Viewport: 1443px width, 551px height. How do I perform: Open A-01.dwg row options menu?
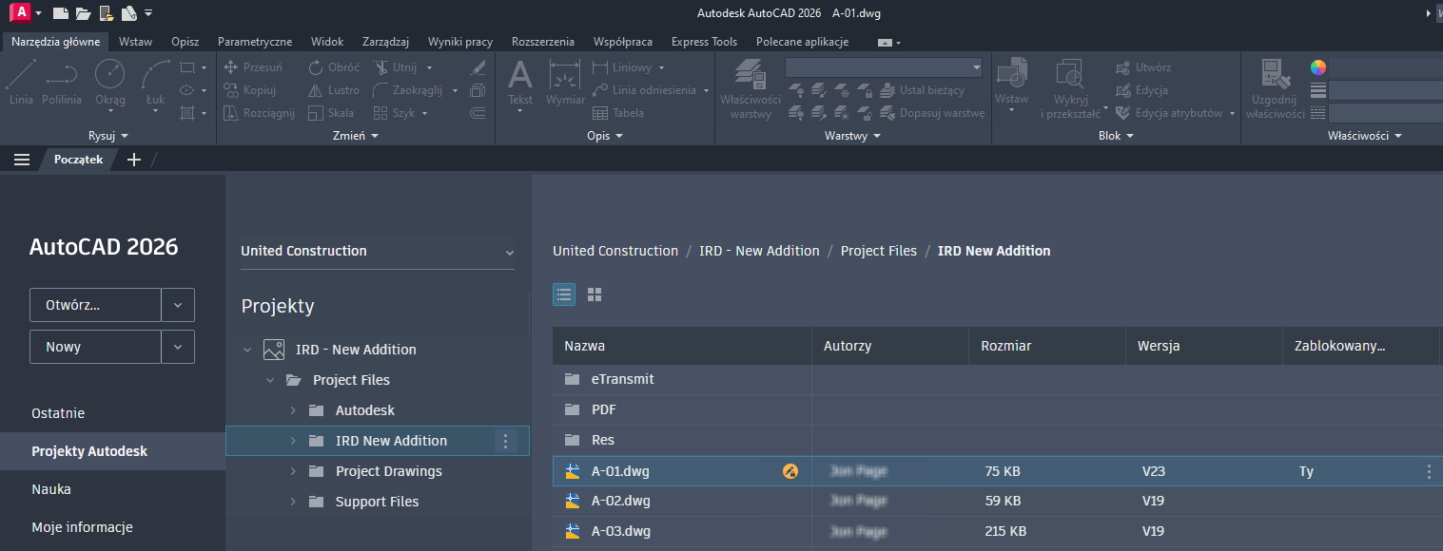[1429, 471]
